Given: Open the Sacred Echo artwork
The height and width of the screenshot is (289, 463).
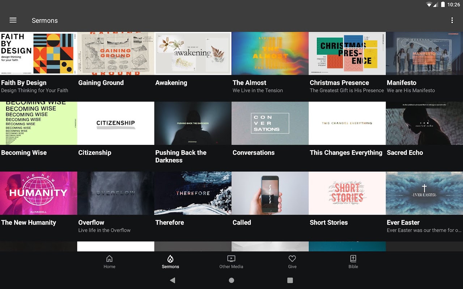Looking at the screenshot, I should pyautogui.click(x=424, y=123).
